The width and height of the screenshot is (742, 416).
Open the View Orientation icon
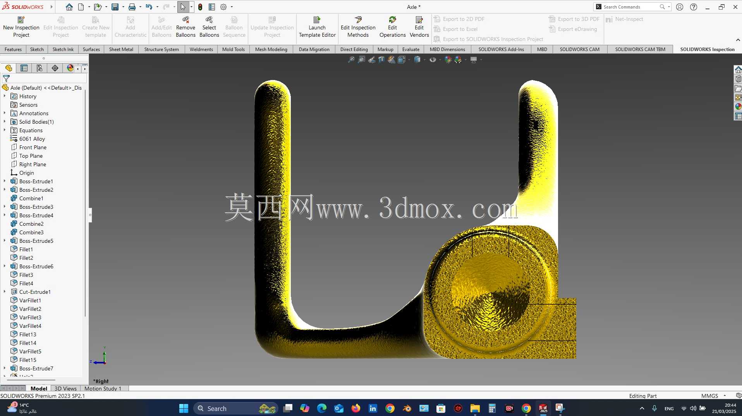pyautogui.click(x=402, y=60)
